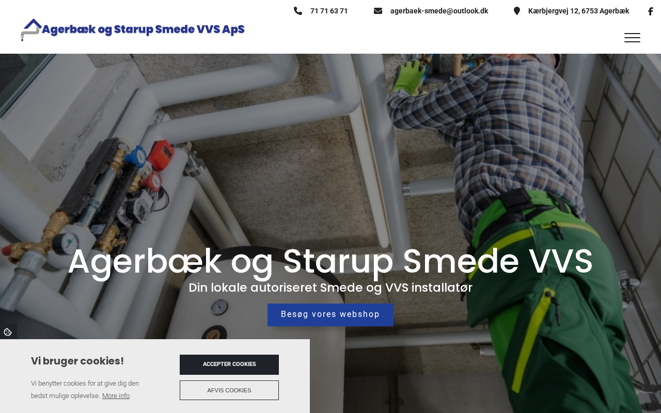This screenshot has height=413, width=661.
Task: Click the Vi bruger cookies! heading
Action: (x=77, y=361)
